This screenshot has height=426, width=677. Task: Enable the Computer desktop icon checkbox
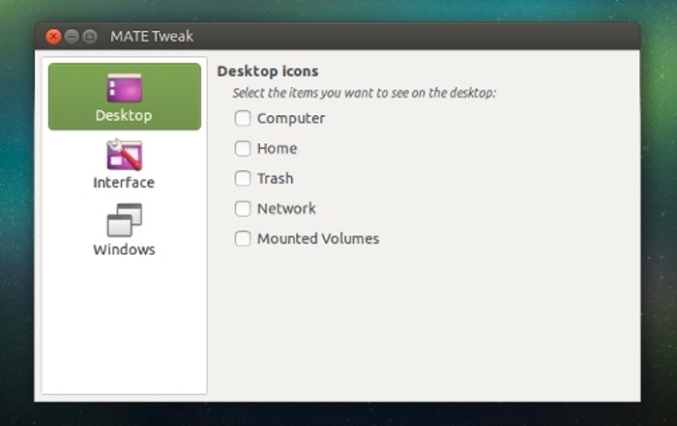click(x=243, y=118)
